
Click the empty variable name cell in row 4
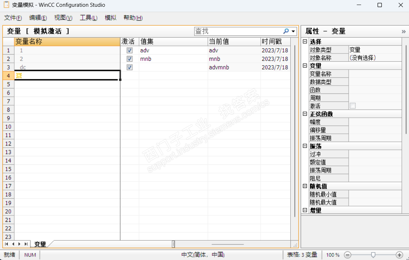[67, 76]
